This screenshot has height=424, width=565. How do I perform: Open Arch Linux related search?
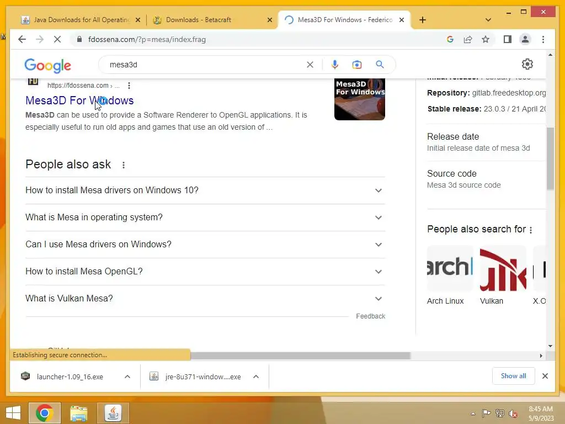pyautogui.click(x=450, y=275)
